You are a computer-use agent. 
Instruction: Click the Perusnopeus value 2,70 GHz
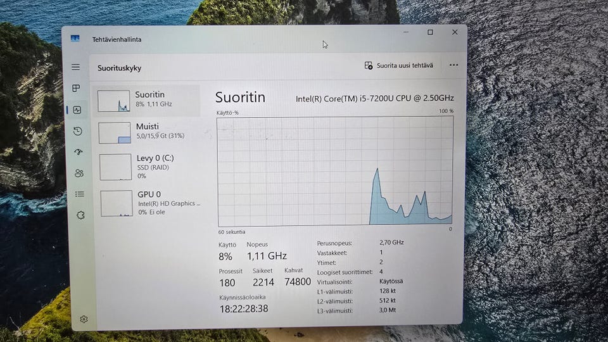391,243
